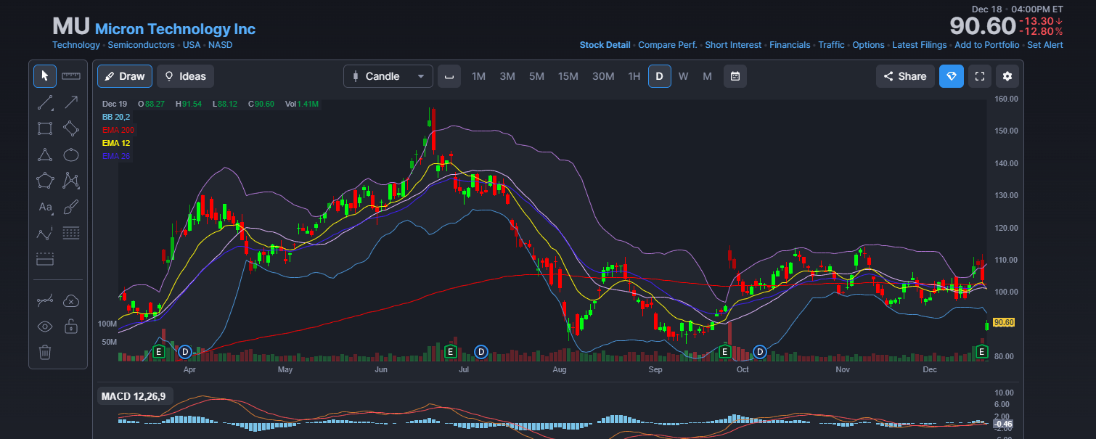
Task: Open the Options link
Action: [868, 45]
